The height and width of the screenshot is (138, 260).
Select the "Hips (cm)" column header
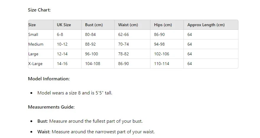pyautogui.click(x=163, y=25)
